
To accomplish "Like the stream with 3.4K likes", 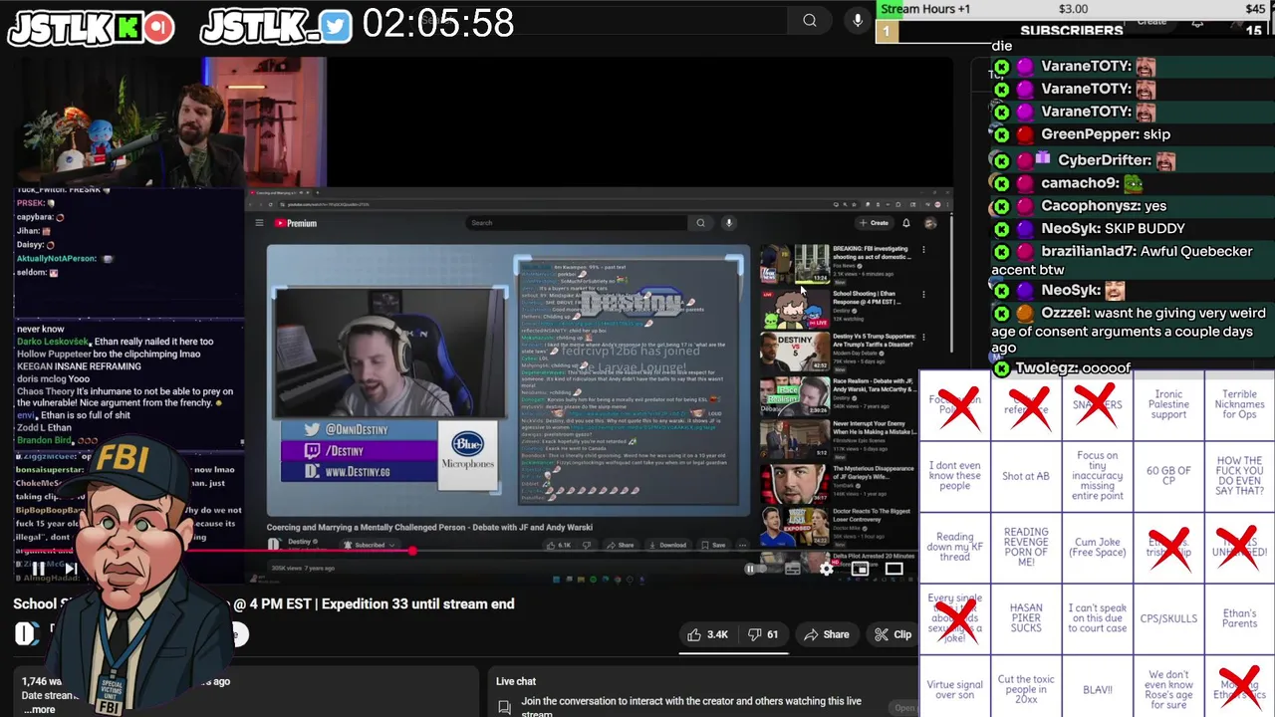I will pos(707,634).
